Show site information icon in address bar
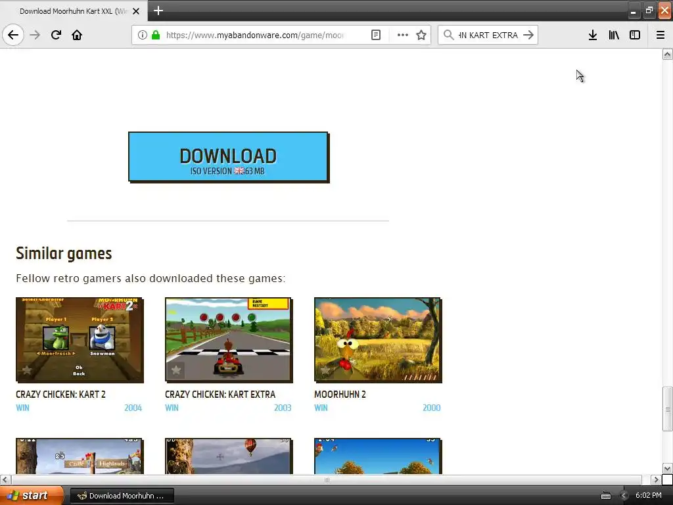Screen dimensions: 673x505 pos(143,35)
